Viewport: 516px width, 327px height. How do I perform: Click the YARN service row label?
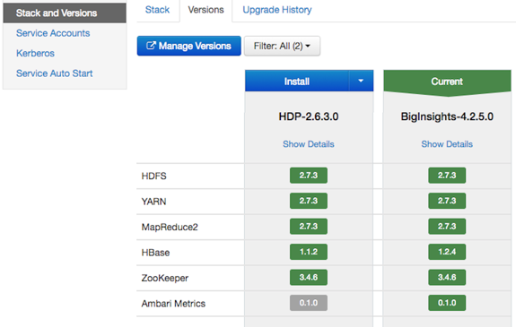153,202
